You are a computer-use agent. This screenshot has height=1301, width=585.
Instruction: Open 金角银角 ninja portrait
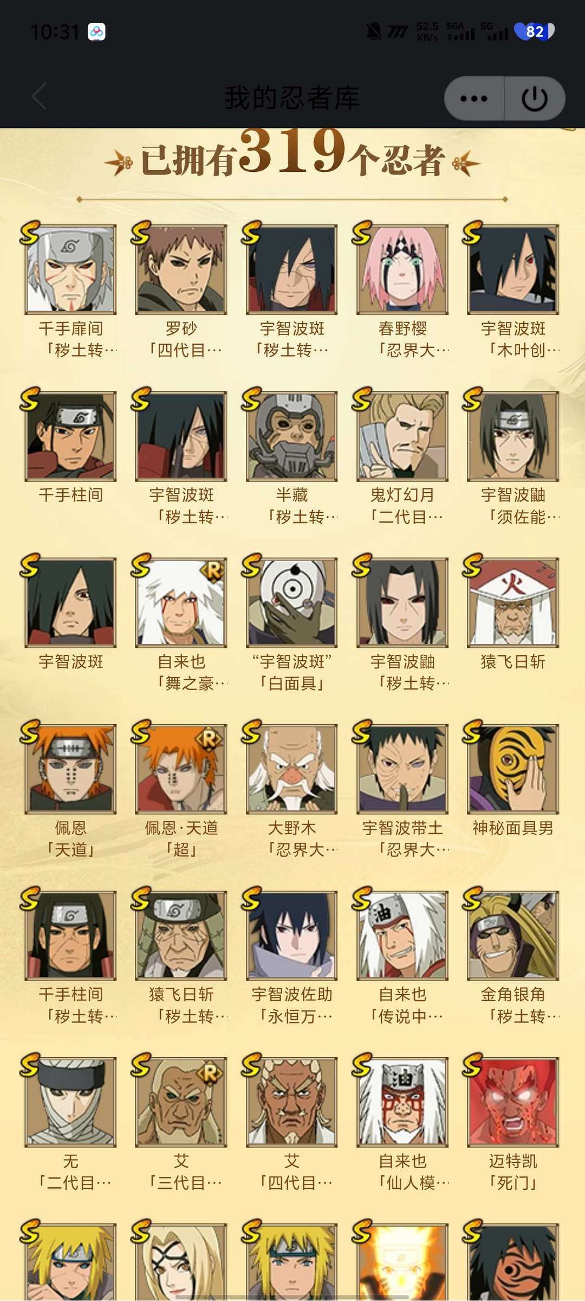click(x=513, y=936)
